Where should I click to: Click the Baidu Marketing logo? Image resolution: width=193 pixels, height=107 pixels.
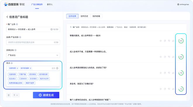click(14, 4)
